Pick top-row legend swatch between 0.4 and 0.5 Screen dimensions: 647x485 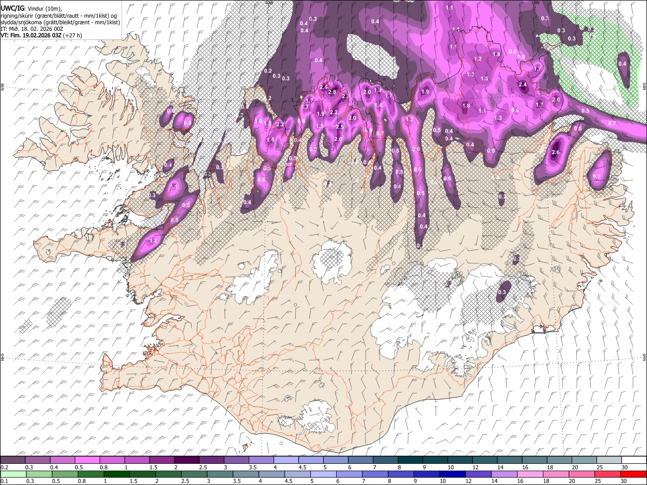(63, 460)
